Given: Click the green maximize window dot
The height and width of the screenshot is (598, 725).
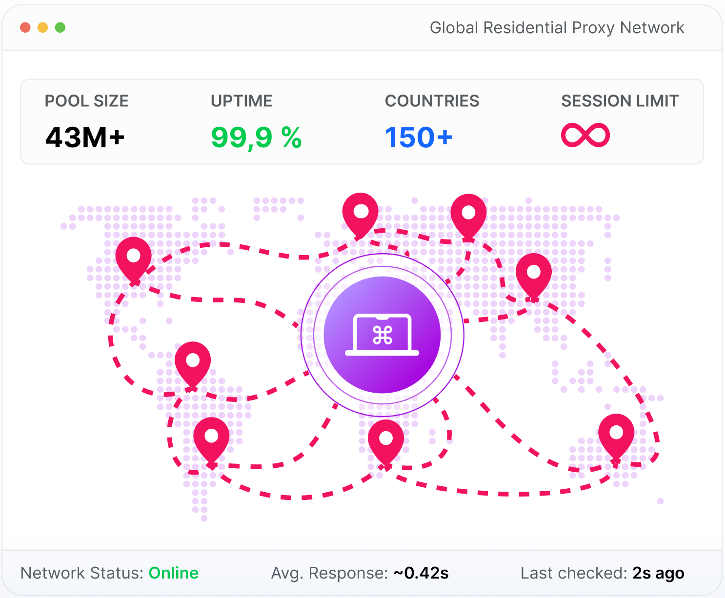Looking at the screenshot, I should coord(60,27).
